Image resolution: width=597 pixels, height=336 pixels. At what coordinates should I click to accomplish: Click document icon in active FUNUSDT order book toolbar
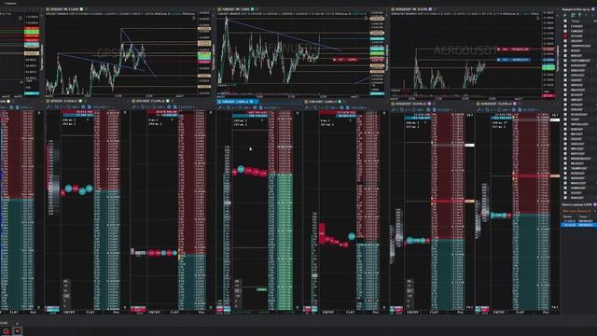(x=261, y=108)
